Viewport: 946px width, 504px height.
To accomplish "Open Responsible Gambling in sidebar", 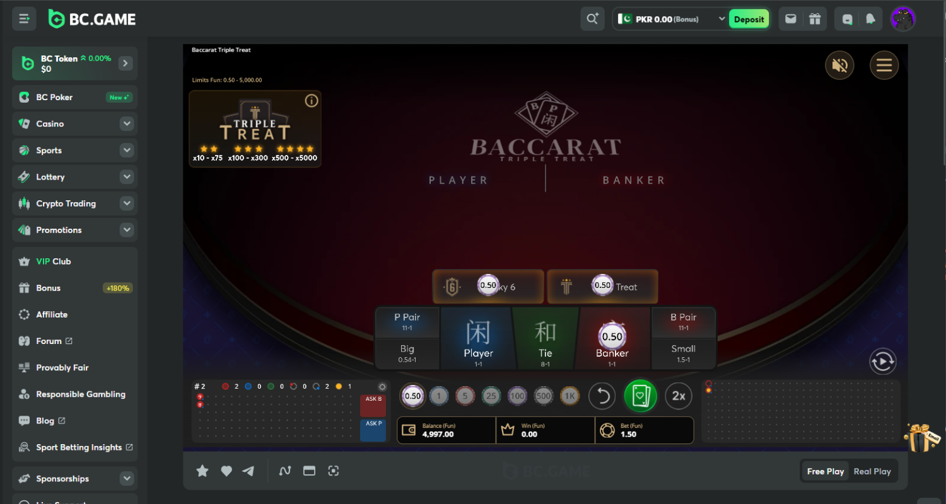I will click(75, 394).
